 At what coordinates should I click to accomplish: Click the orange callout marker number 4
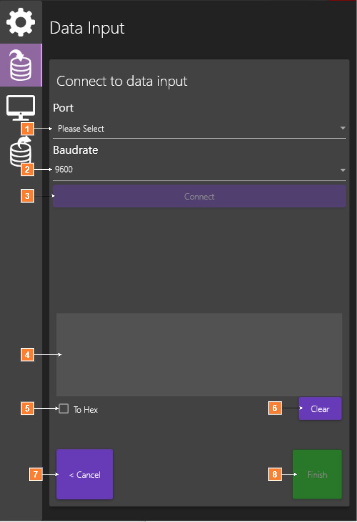(27, 355)
